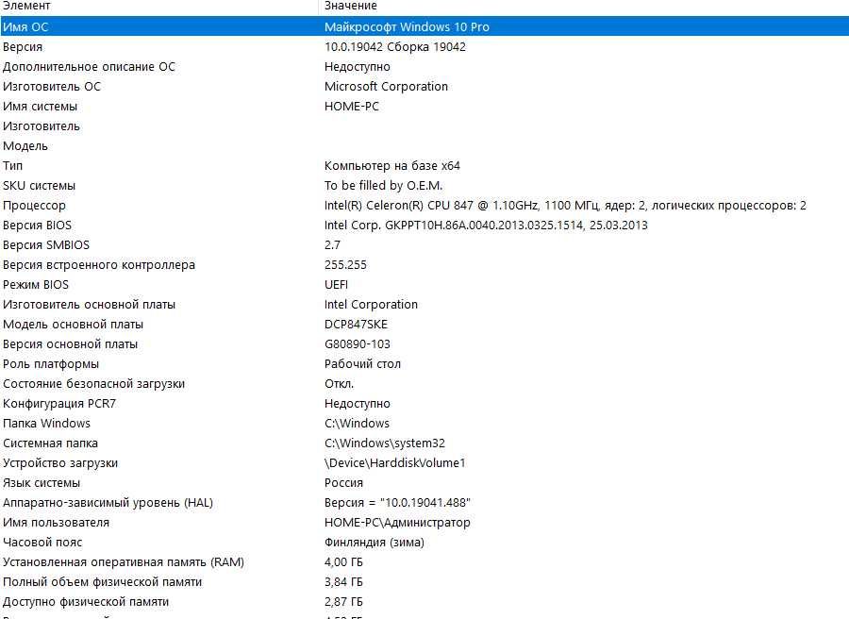Select the Имя системы row

coord(40,107)
